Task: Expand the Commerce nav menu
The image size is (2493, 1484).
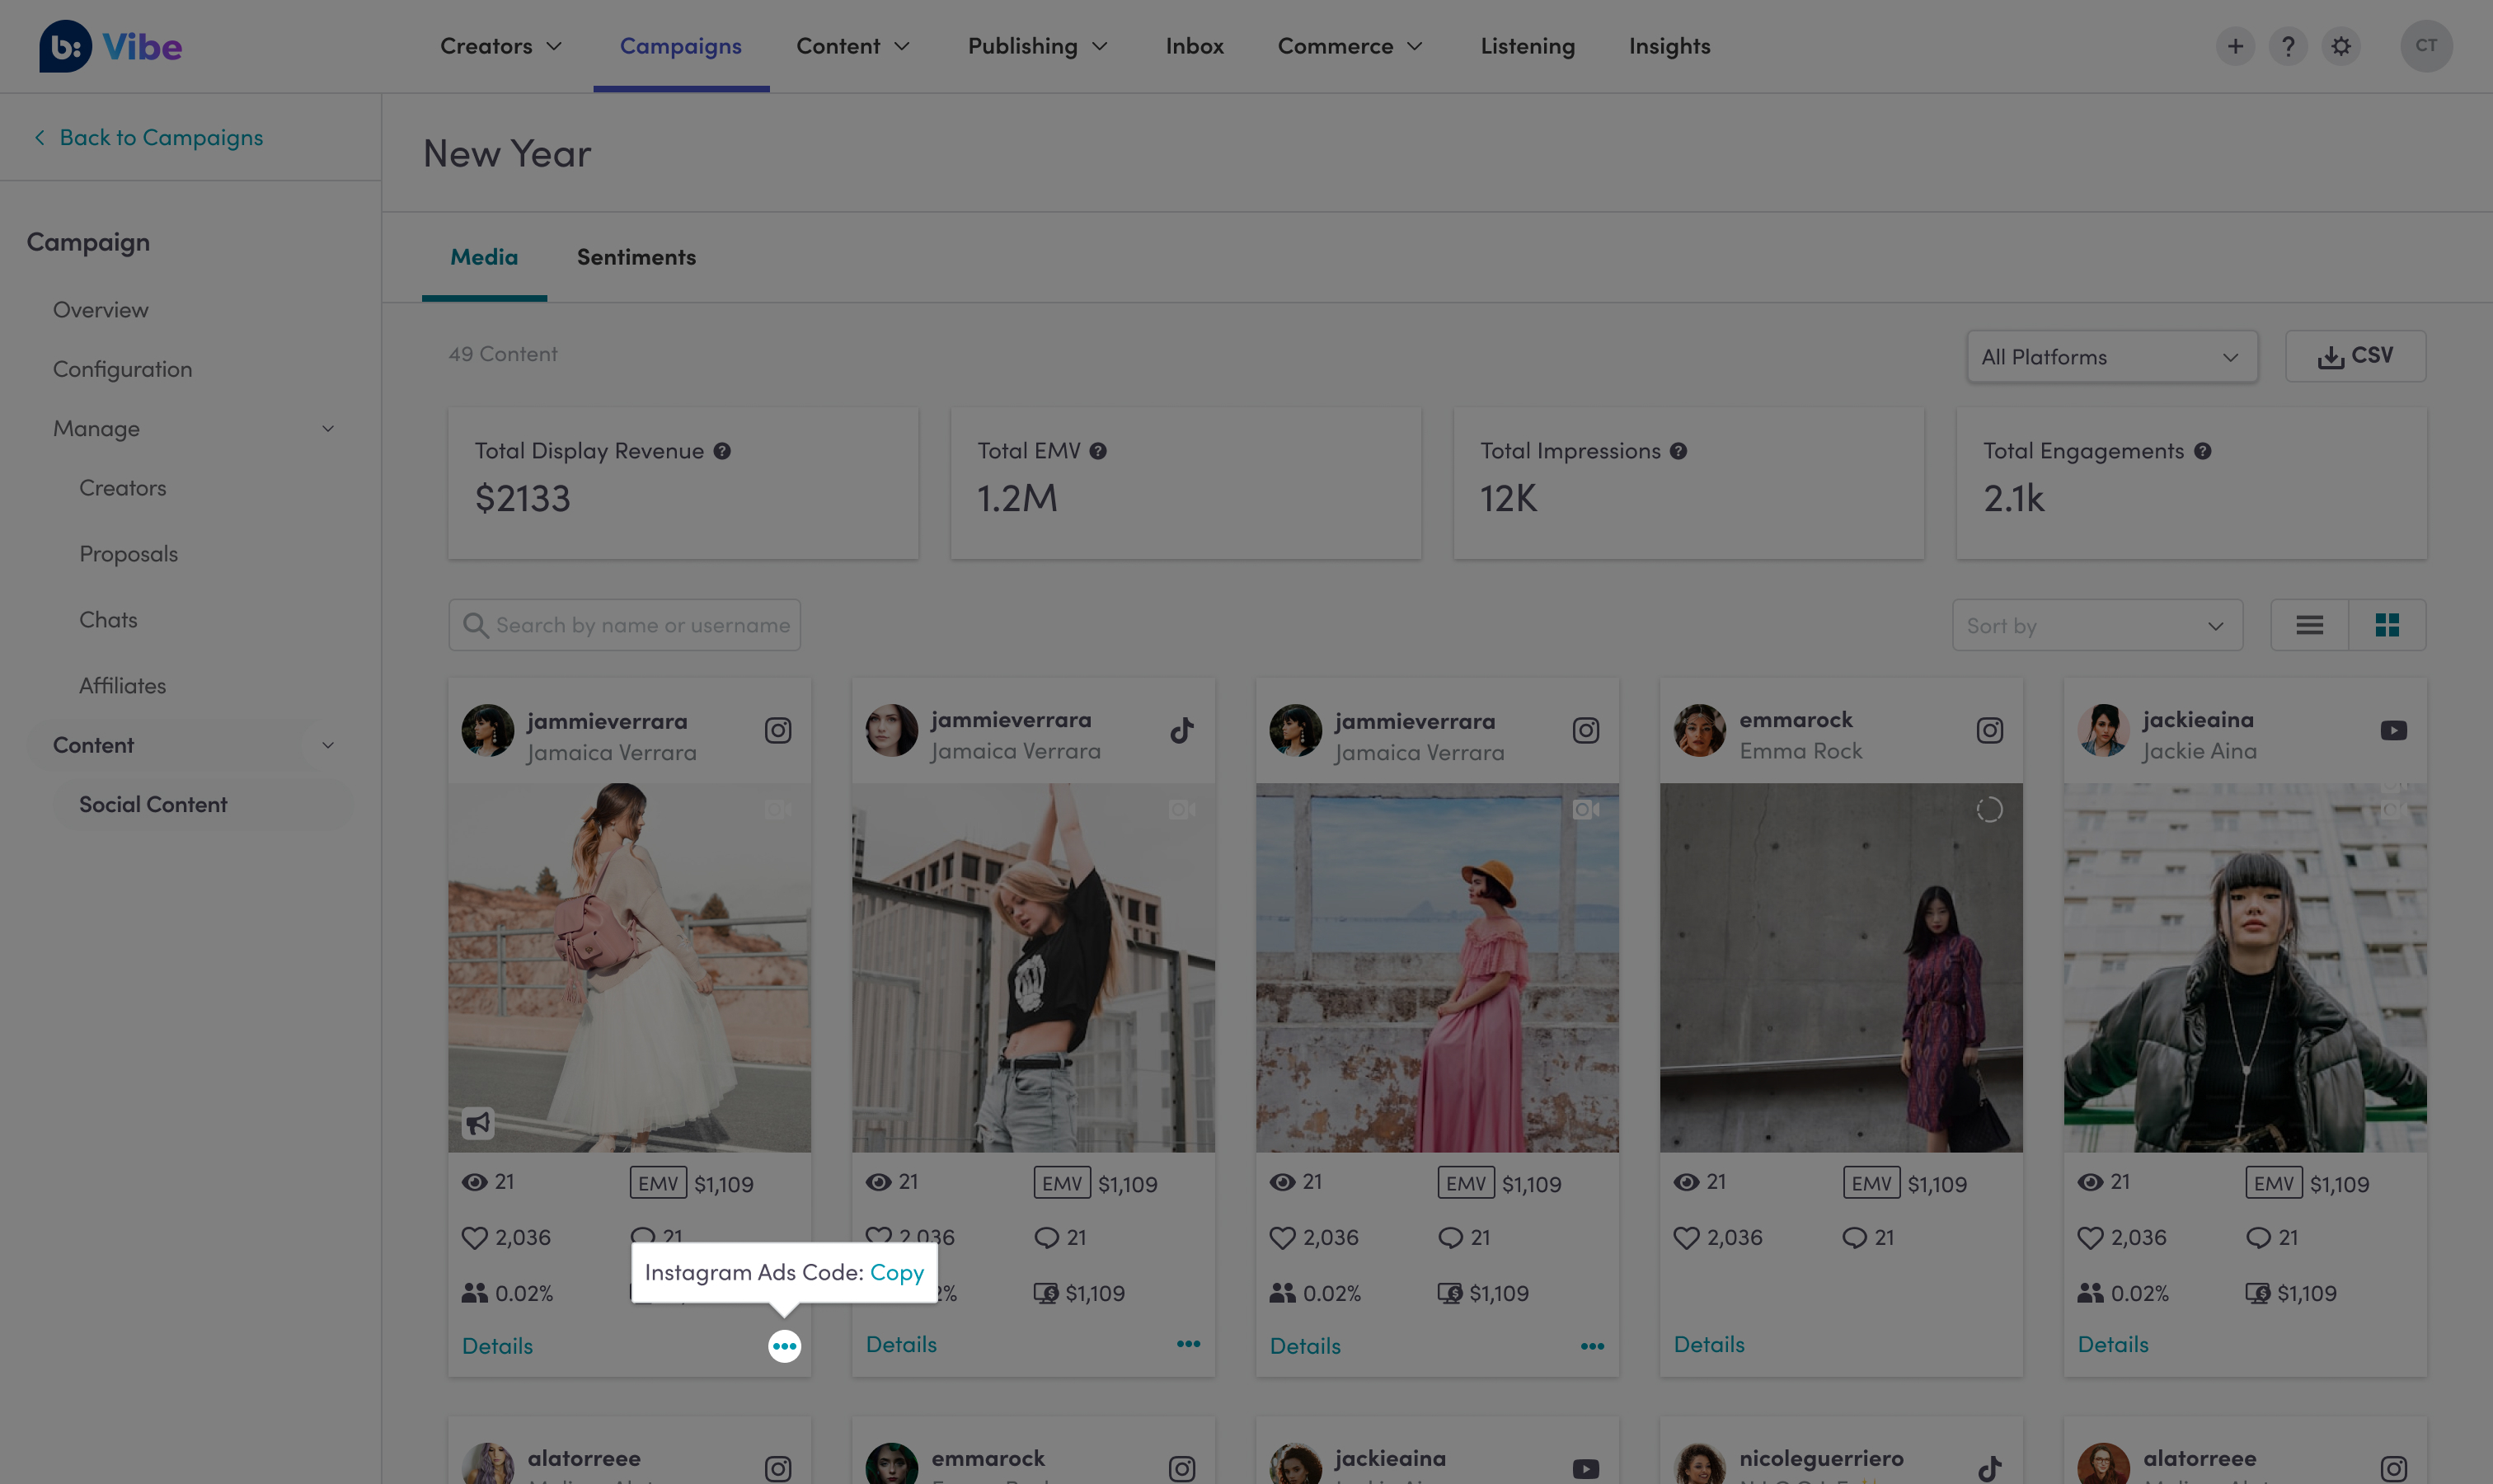Action: (x=1350, y=46)
